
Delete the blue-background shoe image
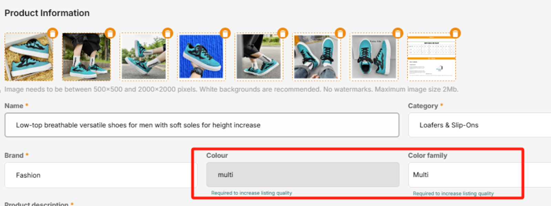click(225, 33)
